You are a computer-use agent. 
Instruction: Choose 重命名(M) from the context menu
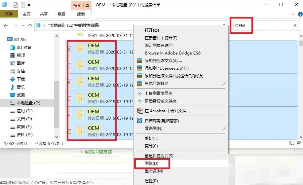(154, 171)
